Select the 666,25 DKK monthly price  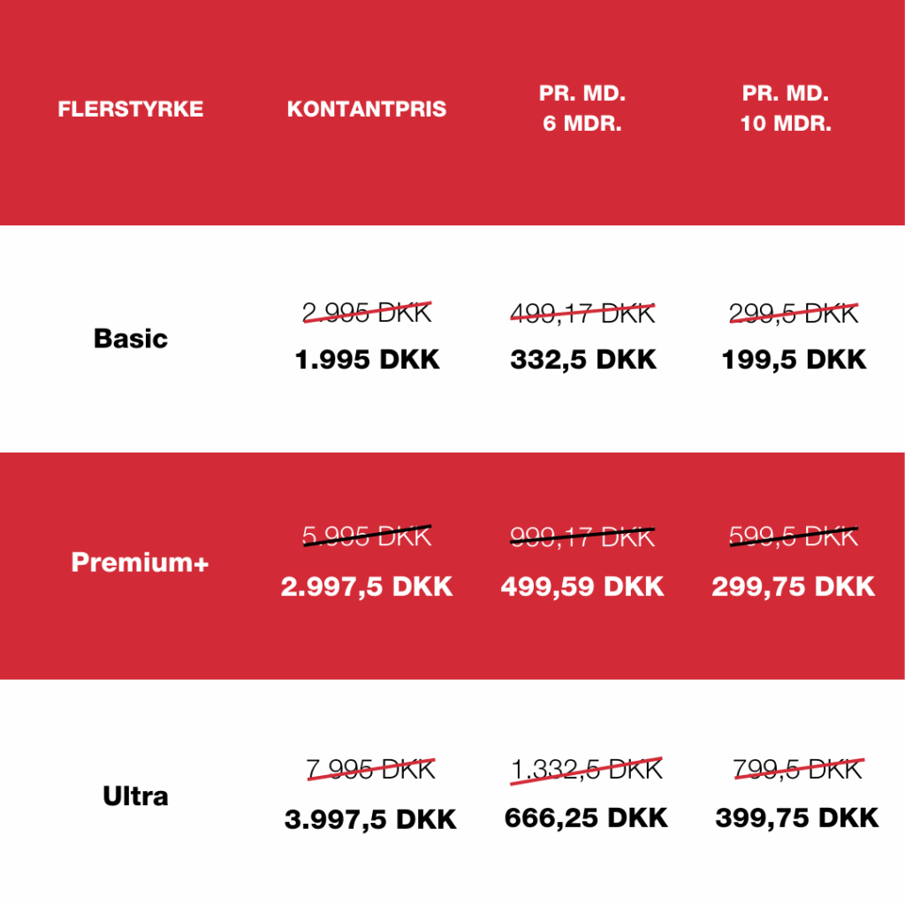point(586,818)
